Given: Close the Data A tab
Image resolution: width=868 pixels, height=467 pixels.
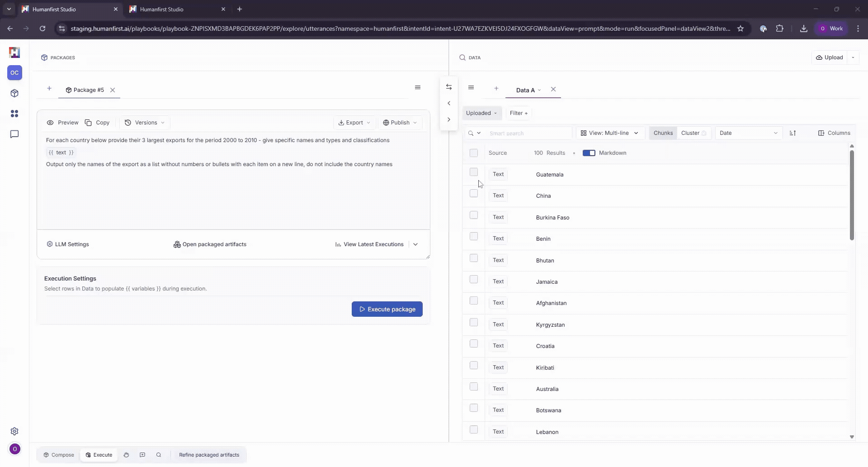Looking at the screenshot, I should point(553,90).
